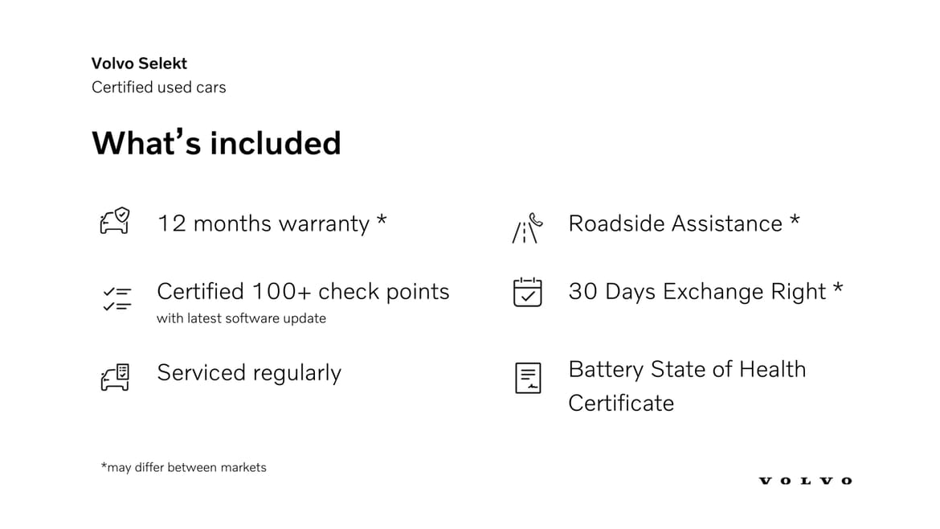940x529 pixels.
Task: Click the car service document icon
Action: (114, 377)
